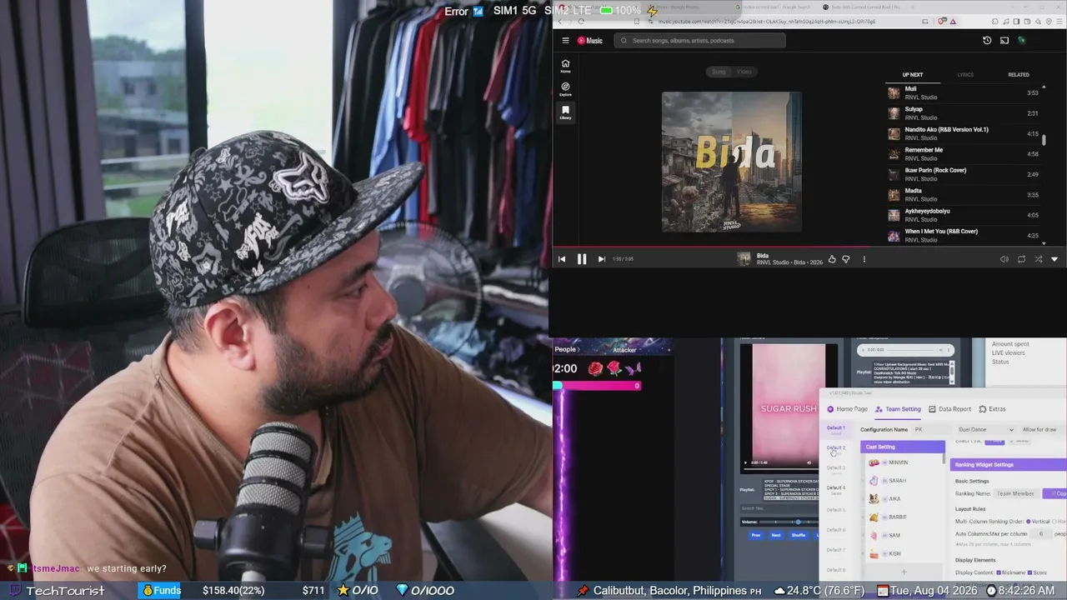Mute the YouTube Music player volume
This screenshot has width=1067, height=600.
tap(1004, 259)
